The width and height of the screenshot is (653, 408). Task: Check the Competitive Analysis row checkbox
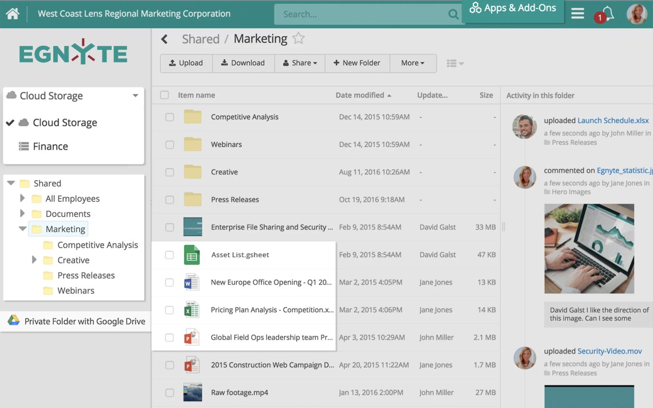[170, 117]
